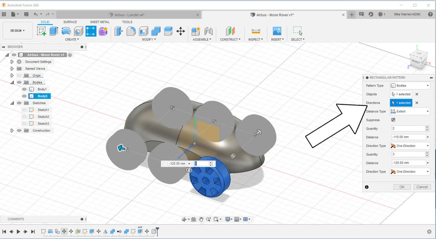
Task: Collapse the Sketches folder
Action: tap(12, 103)
